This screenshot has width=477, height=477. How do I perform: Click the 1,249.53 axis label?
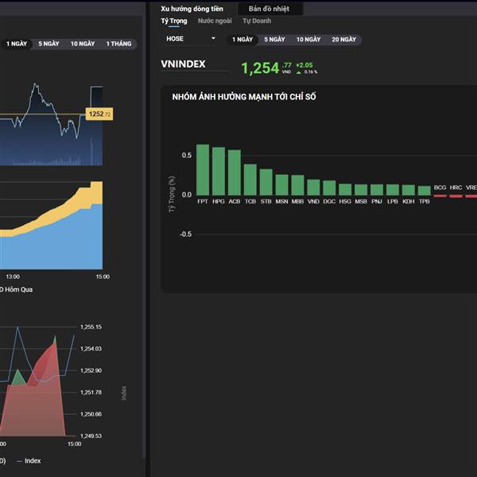pyautogui.click(x=91, y=436)
